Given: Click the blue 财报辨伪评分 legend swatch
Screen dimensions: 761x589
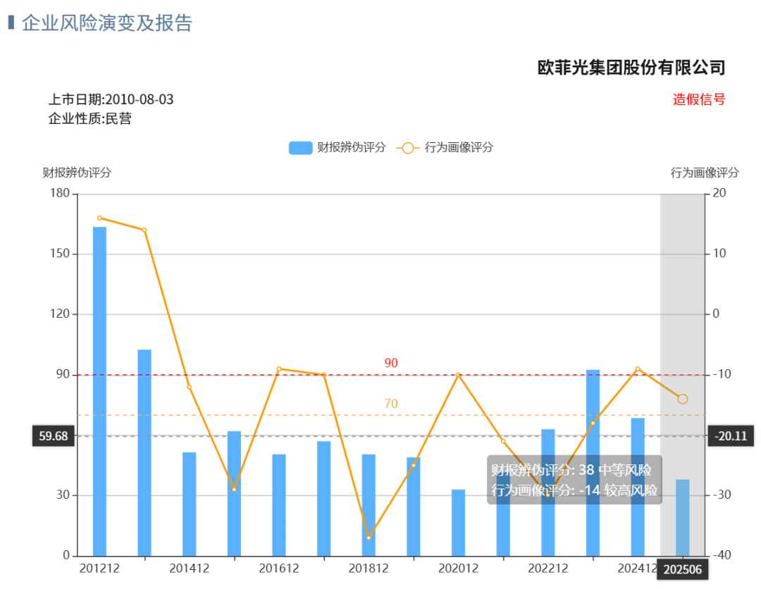Looking at the screenshot, I should coord(300,148).
